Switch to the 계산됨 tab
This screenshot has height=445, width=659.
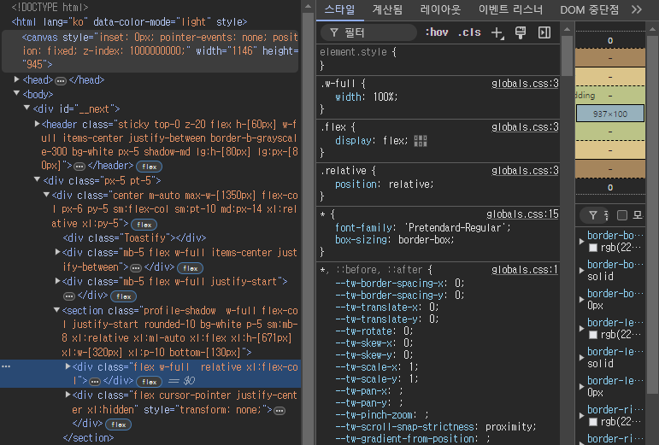pyautogui.click(x=387, y=9)
